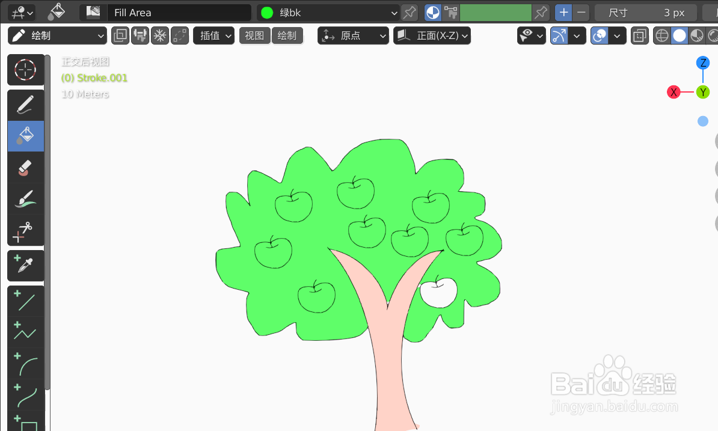This screenshot has width=718, height=431.
Task: Select the Polyline primitive tool
Action: coord(25,332)
